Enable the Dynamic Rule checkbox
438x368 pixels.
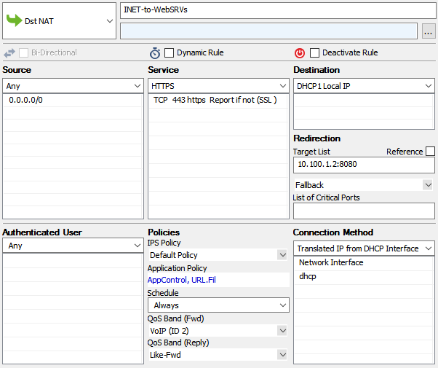(x=170, y=52)
